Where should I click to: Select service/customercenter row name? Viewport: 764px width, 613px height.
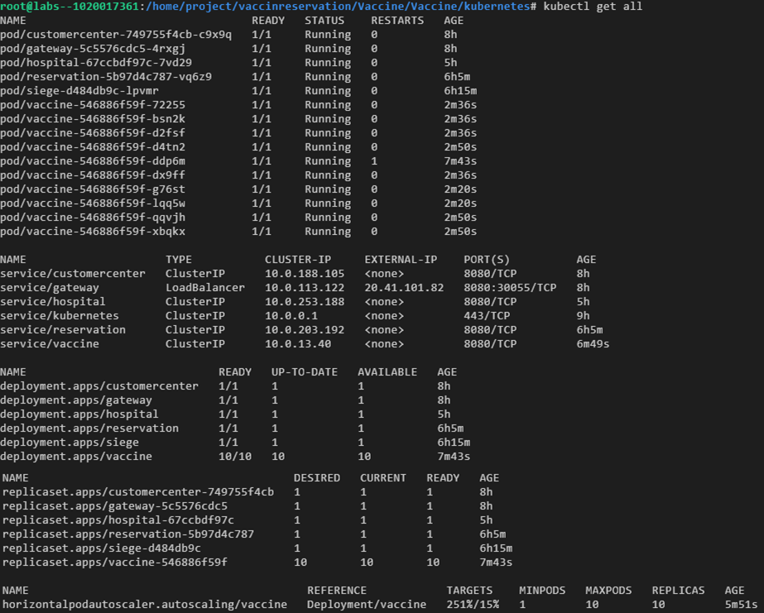click(73, 274)
